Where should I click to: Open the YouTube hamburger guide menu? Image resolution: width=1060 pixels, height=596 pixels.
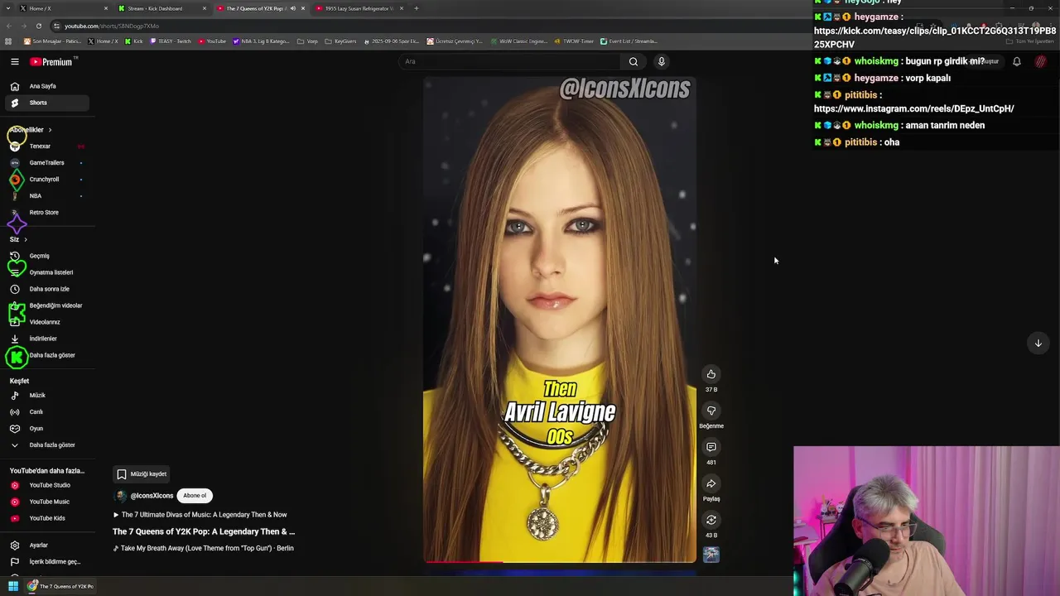coord(14,61)
